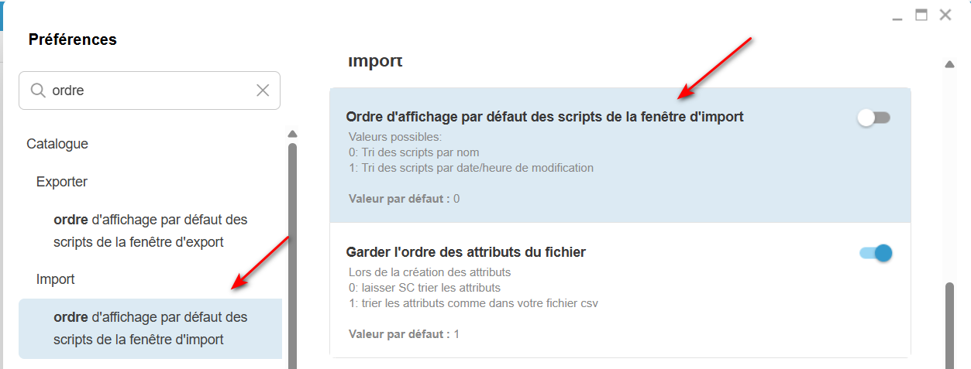The height and width of the screenshot is (369, 971).
Task: Disable 'Garder l'ordre des attributs du fichier' toggle
Action: click(876, 253)
